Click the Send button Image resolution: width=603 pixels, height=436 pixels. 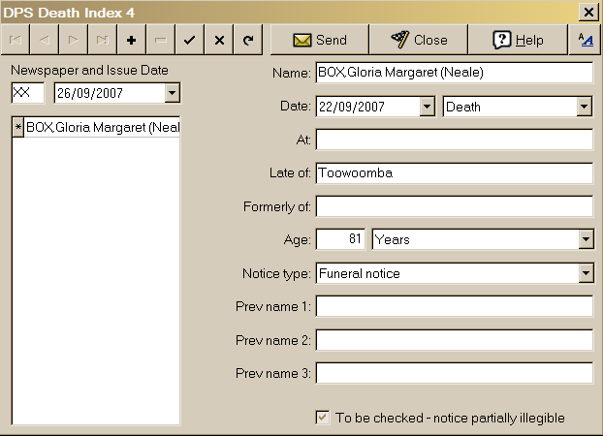(x=319, y=40)
